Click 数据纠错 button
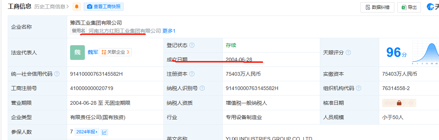Screen dimensions: 439x140 (377, 7)
